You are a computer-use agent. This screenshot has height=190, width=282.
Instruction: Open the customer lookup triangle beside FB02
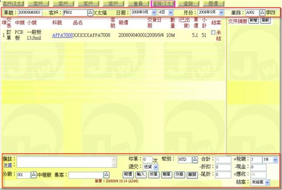pyautogui.click(x=90, y=13)
